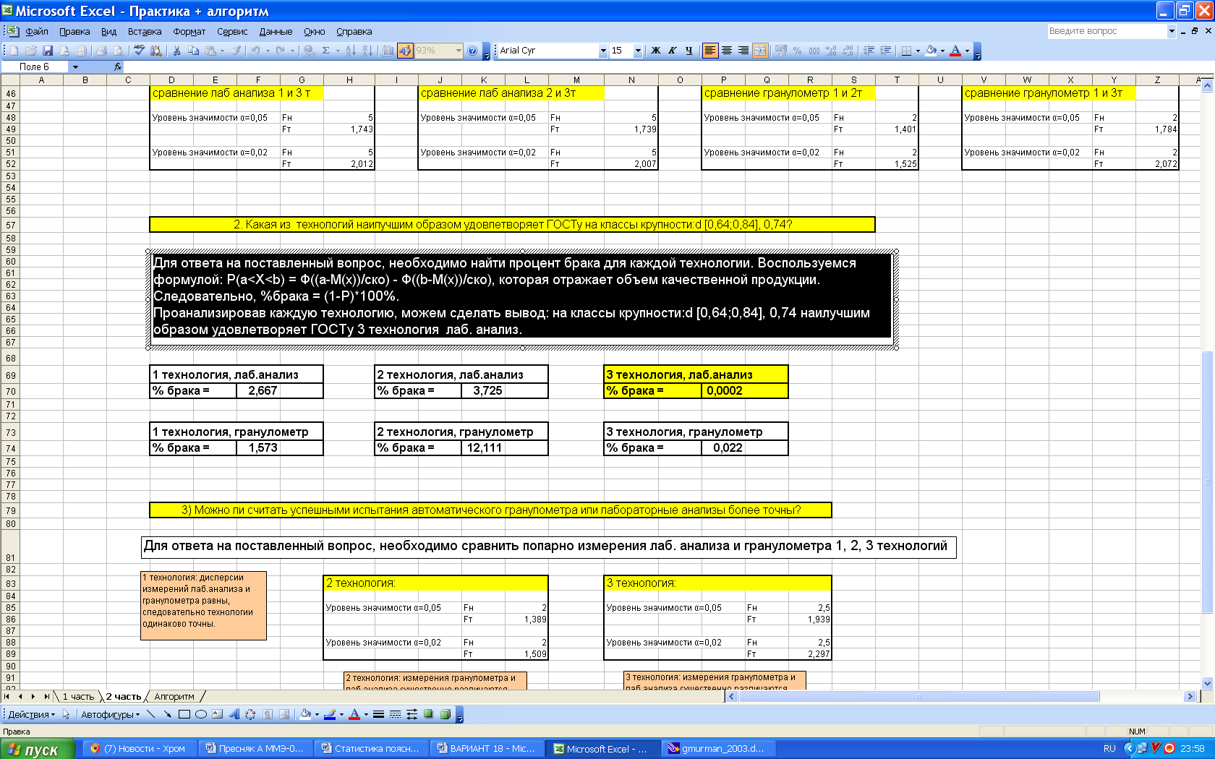1215x759 pixels.
Task: Click red font color A in formatting toolbar
Action: (x=955, y=51)
